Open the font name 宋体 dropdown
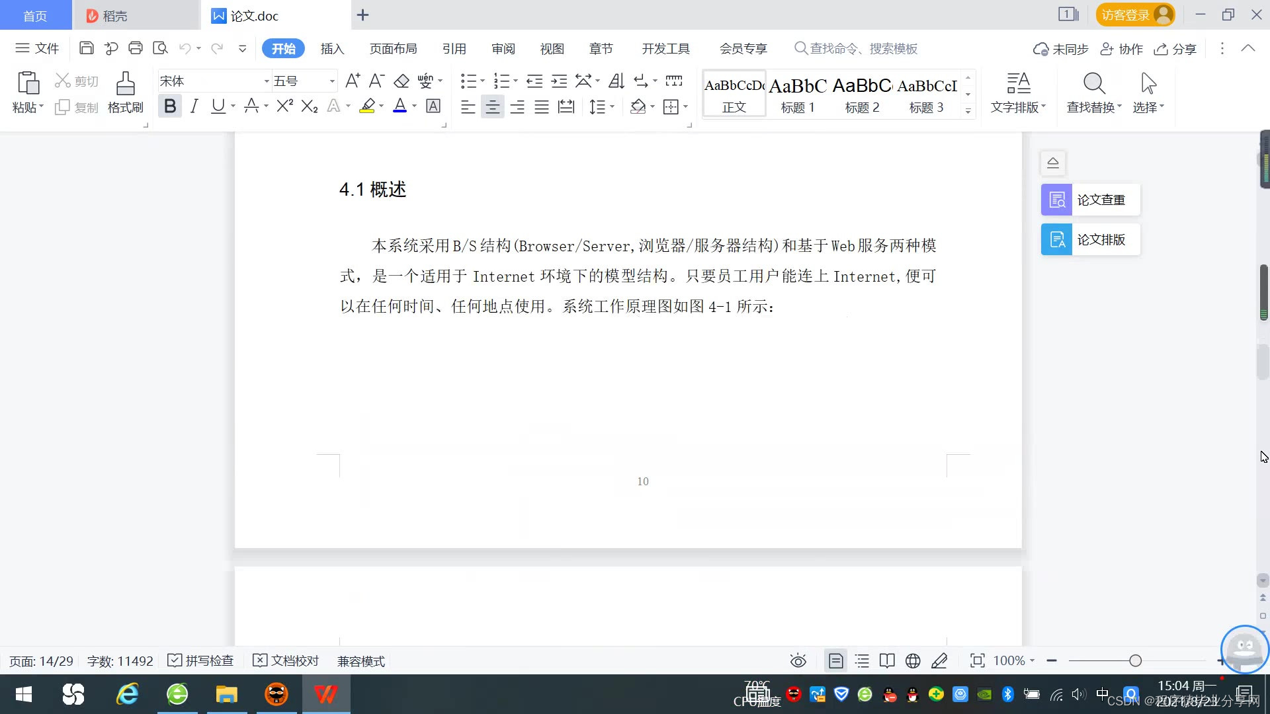1270x714 pixels. pos(267,81)
